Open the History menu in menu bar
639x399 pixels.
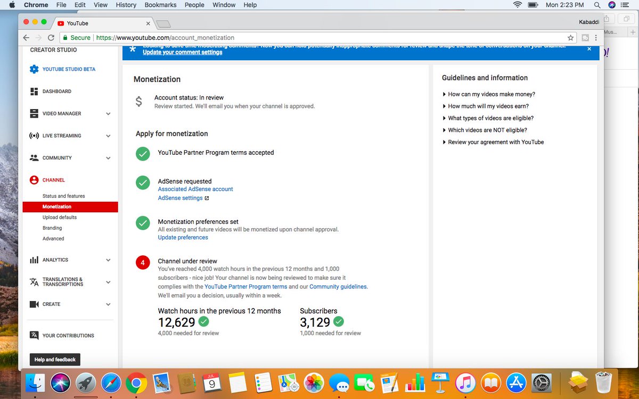point(126,5)
